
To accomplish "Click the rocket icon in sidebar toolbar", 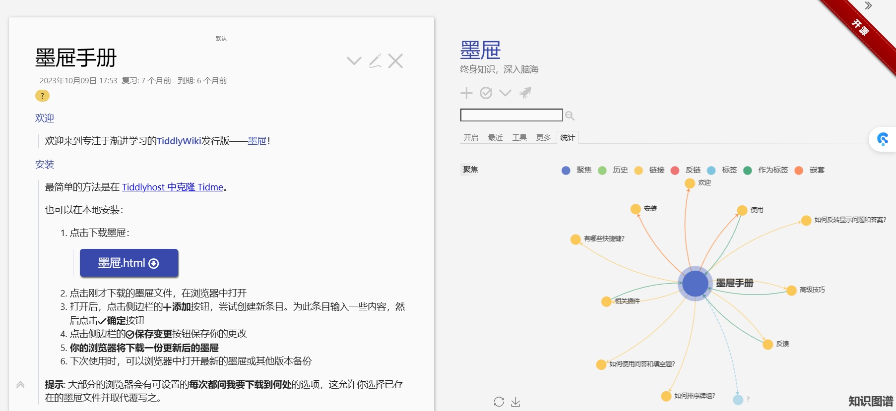I will pos(525,93).
